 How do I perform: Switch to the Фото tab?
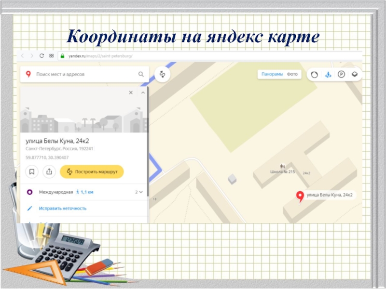(x=292, y=74)
